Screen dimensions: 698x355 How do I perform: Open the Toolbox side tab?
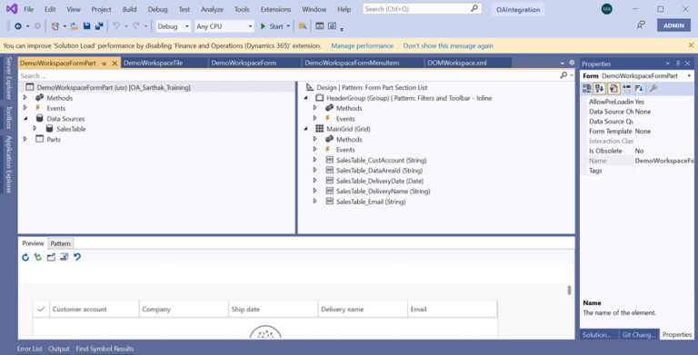pyautogui.click(x=8, y=117)
